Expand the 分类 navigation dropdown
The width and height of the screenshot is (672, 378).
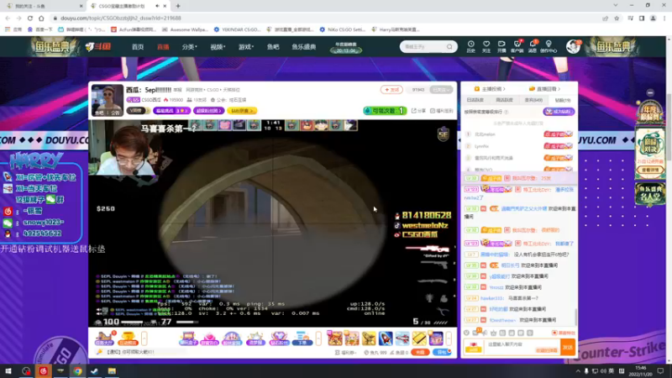click(x=189, y=47)
